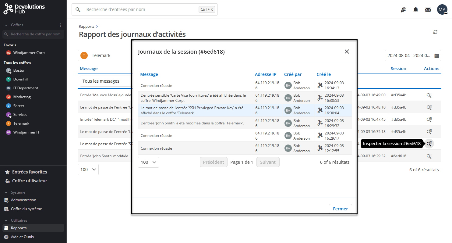Image resolution: width=452 pixels, height=243 pixels.
Task: Click the entry name search field
Action: click(140, 9)
